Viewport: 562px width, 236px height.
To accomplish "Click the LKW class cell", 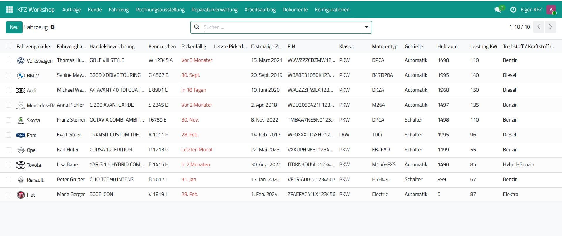I will (344, 135).
